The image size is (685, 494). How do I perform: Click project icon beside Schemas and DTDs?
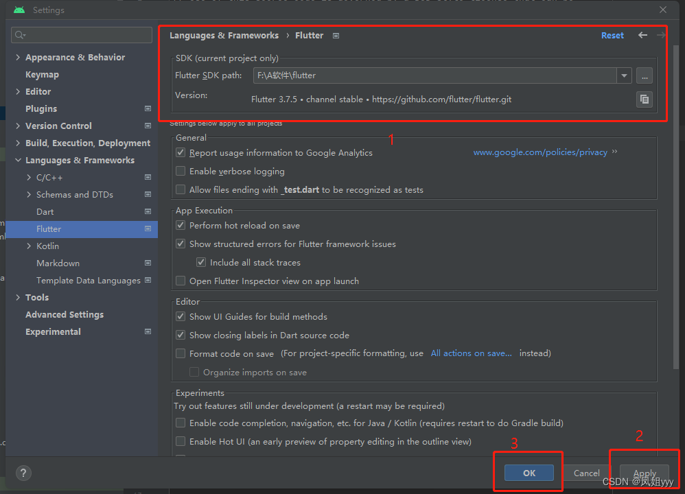pyautogui.click(x=148, y=194)
